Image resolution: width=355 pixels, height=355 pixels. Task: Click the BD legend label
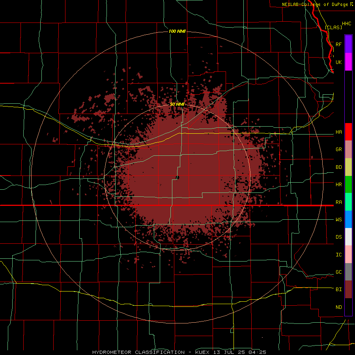coord(338,167)
